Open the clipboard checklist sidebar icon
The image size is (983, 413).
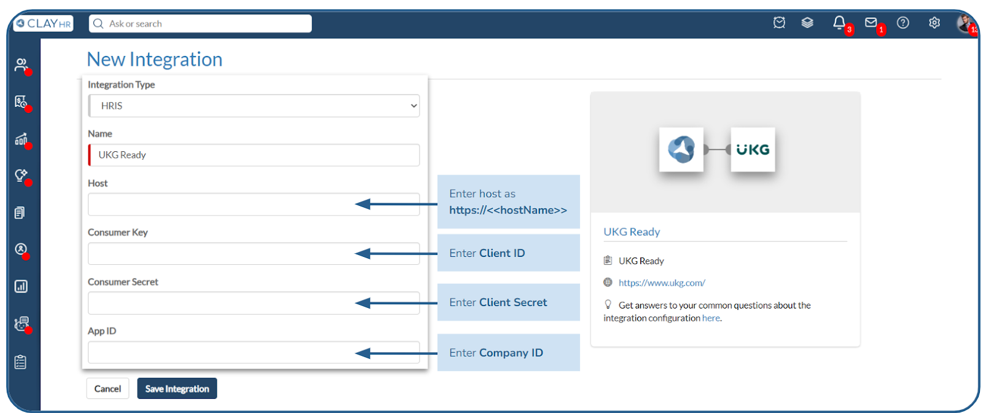click(x=20, y=362)
